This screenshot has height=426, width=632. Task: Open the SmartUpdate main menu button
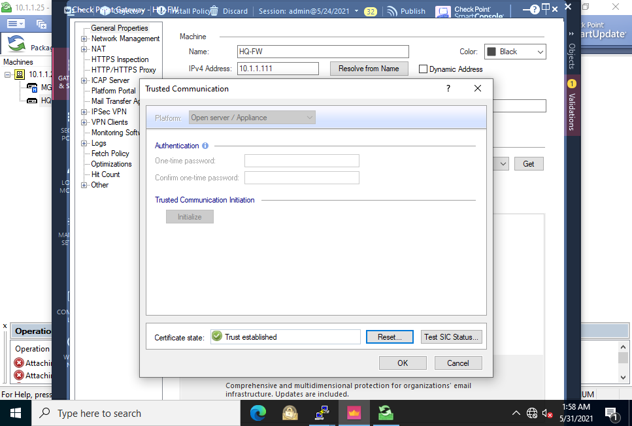click(x=16, y=24)
